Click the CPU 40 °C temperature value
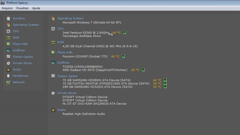Viewport: 240px width, 135px height. tap(117, 33)
